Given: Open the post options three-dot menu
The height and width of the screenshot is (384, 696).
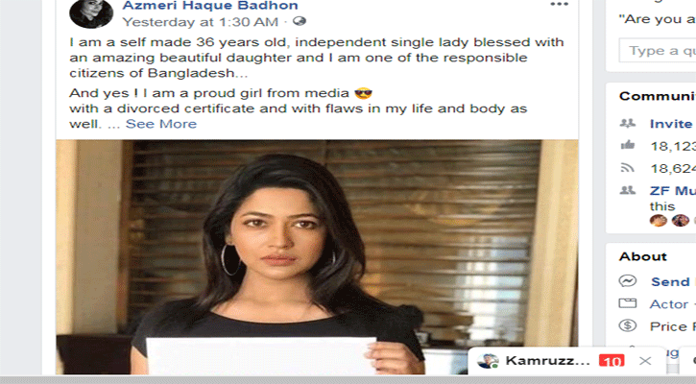Looking at the screenshot, I should coord(559,5).
